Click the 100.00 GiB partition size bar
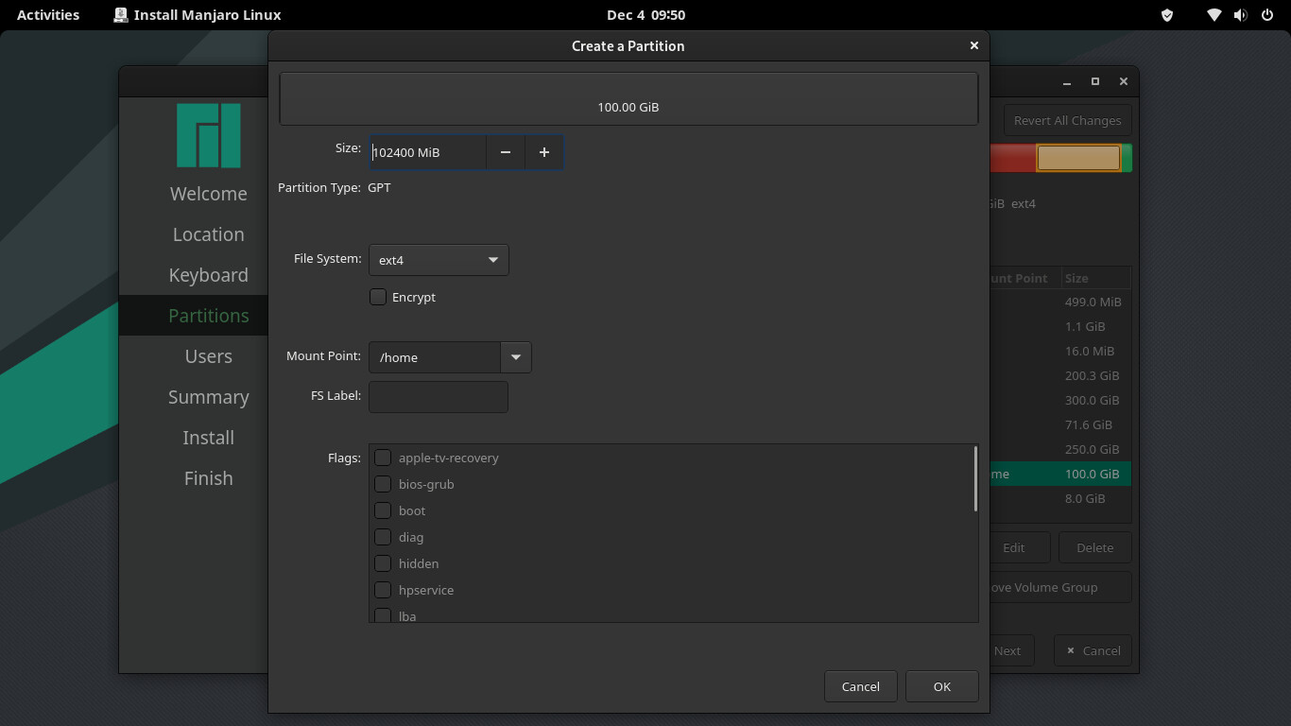The image size is (1291, 726). click(628, 99)
